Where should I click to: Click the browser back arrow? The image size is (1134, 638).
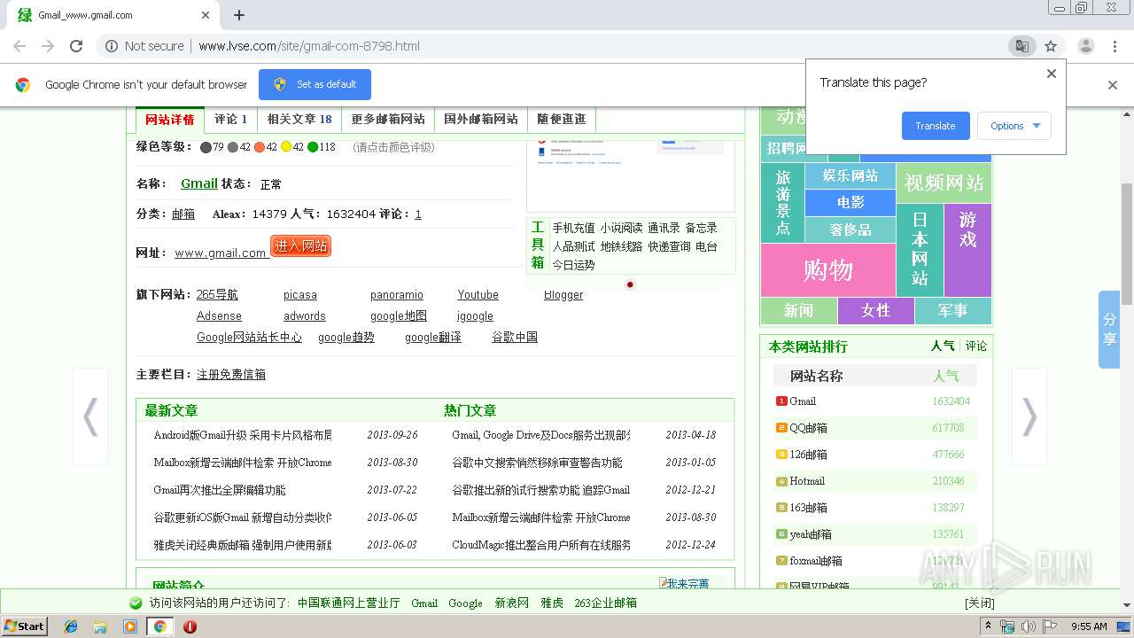[x=19, y=46]
